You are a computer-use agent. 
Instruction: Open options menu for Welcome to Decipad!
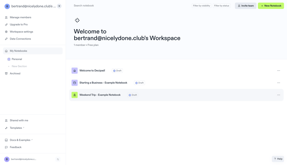[x=278, y=71]
